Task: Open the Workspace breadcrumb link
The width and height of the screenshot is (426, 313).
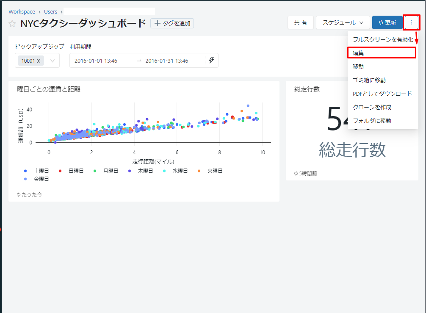Action: [22, 11]
